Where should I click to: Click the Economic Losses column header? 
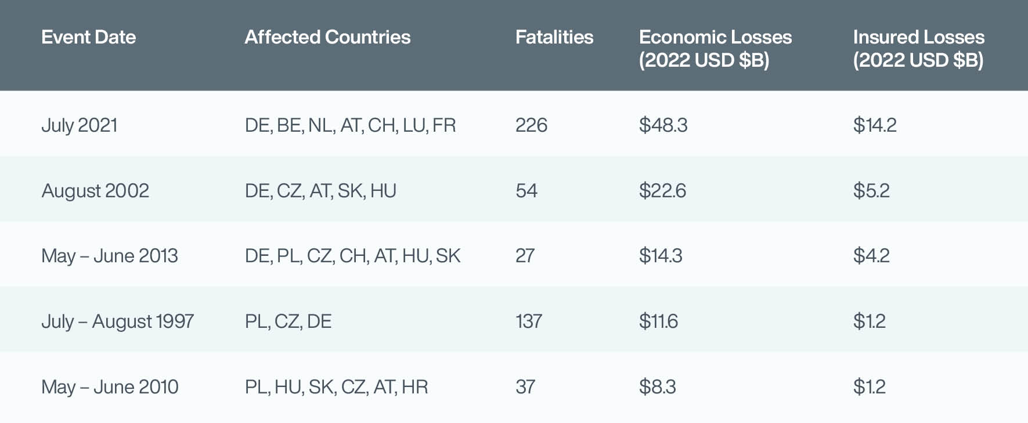click(715, 48)
